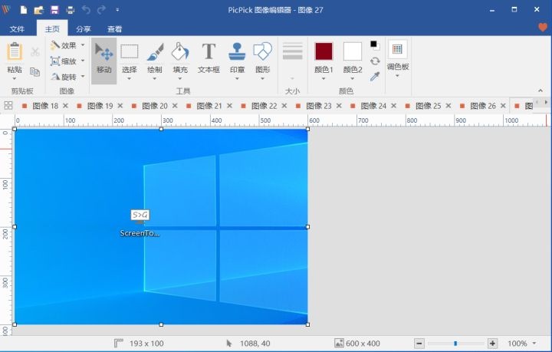Select the 绘制 (Draw) brush tool
The width and height of the screenshot is (552, 352).
pos(155,58)
